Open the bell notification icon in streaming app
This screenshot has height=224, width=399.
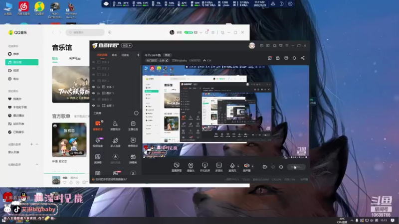click(294, 58)
